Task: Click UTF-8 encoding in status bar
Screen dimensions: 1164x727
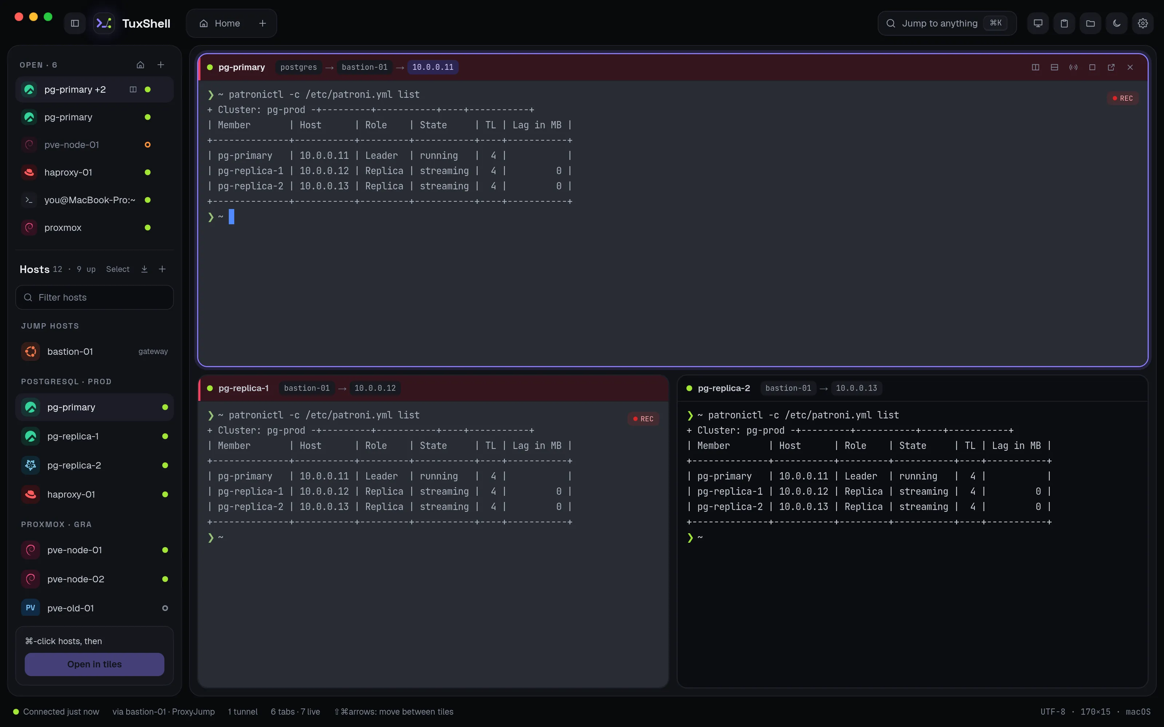Action: [1053, 712]
